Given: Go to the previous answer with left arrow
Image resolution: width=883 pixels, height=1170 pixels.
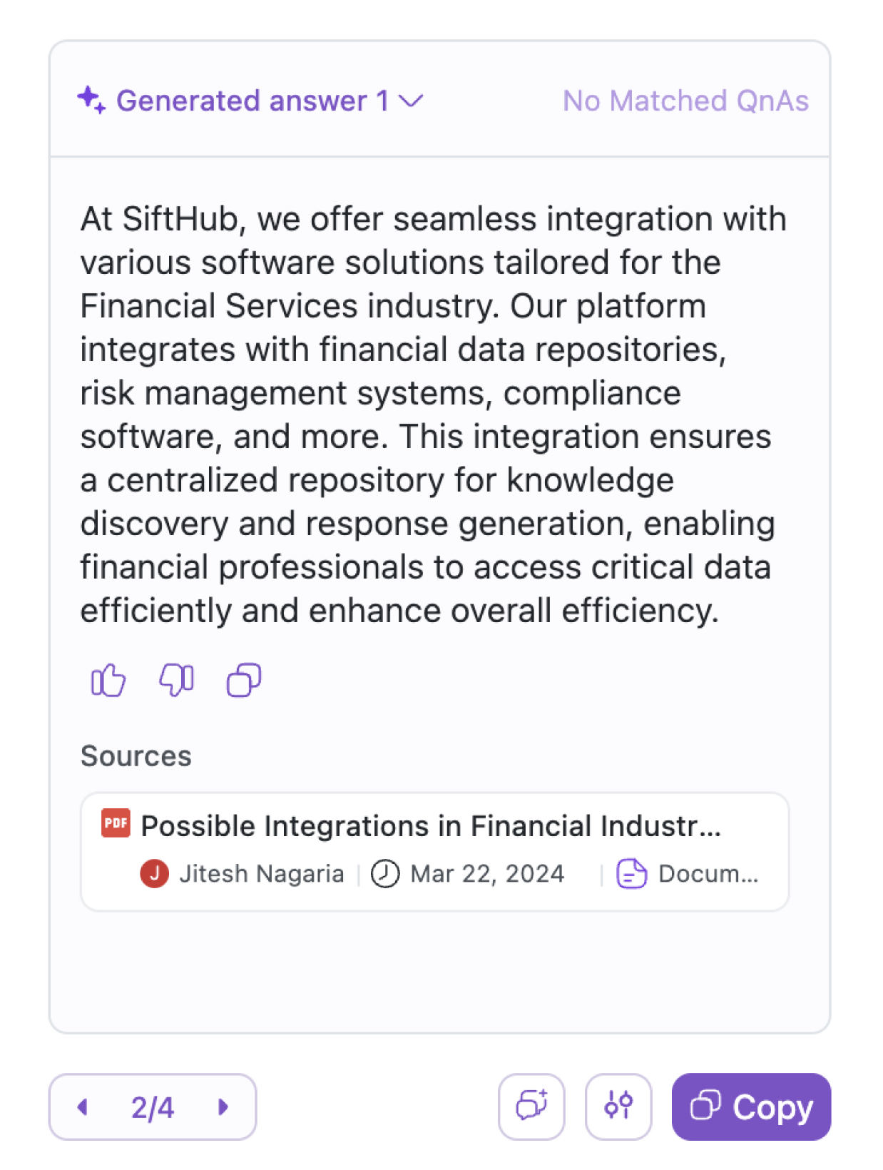Looking at the screenshot, I should [x=83, y=1107].
